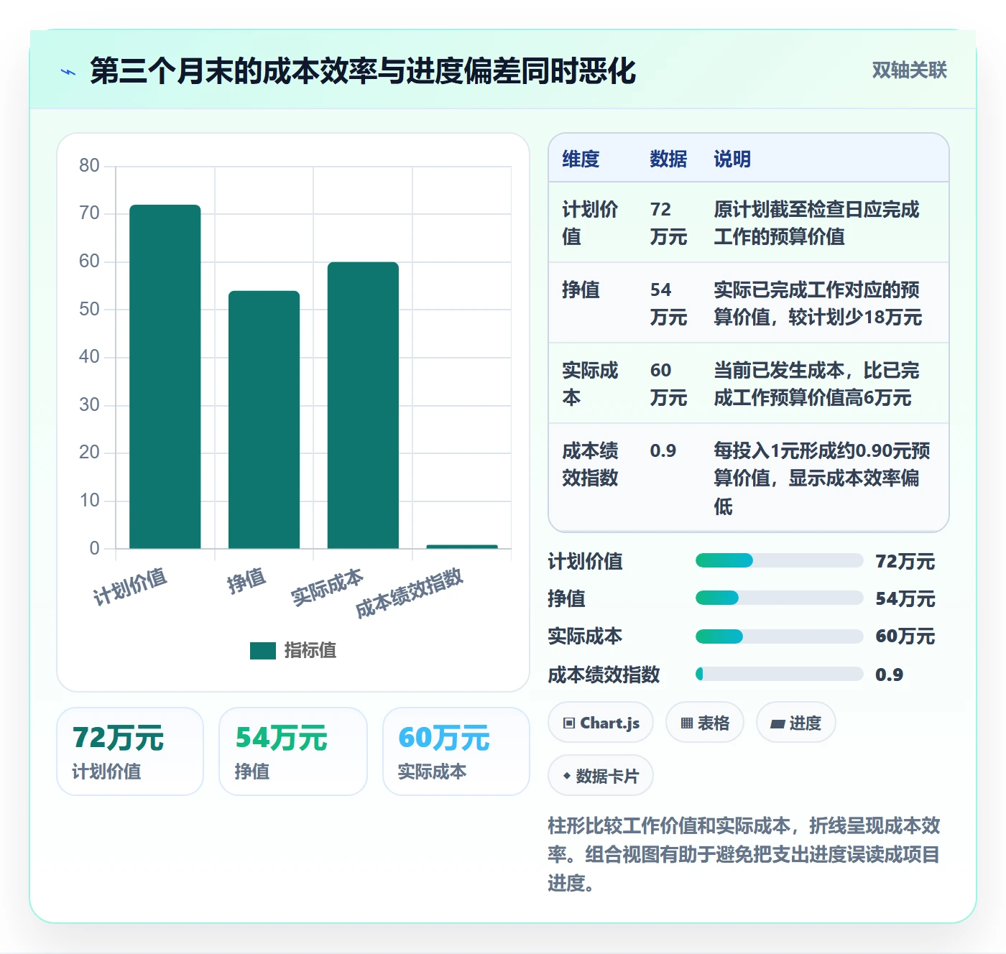Click the 表格 chip
The width and height of the screenshot is (1006, 954).
click(x=704, y=723)
